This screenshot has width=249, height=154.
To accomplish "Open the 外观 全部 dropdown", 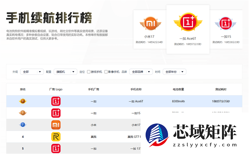I will point(32,72).
